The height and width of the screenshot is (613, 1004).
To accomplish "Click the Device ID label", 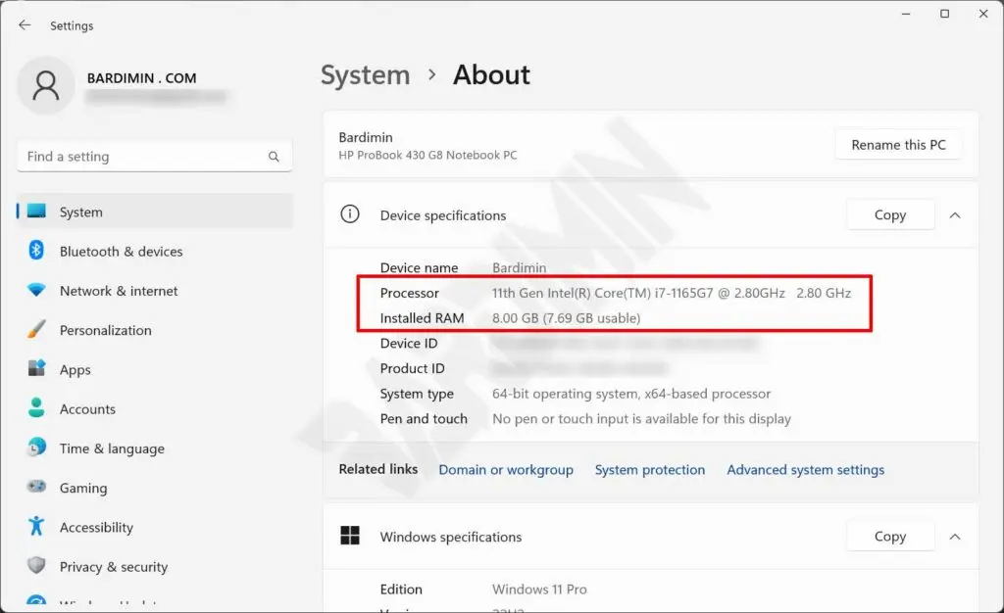I will [409, 344].
